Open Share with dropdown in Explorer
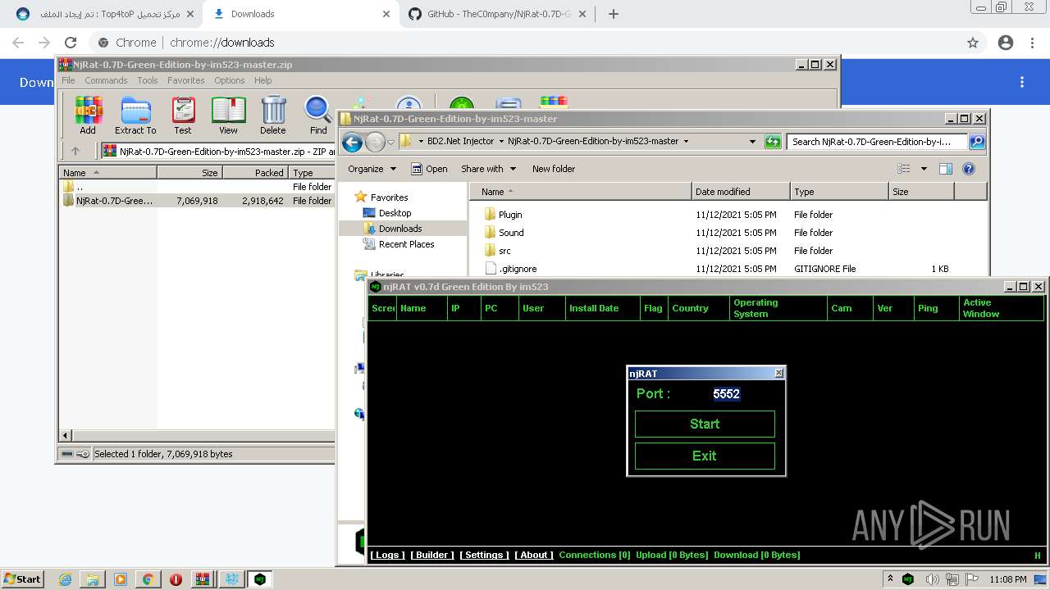1050x590 pixels. (x=489, y=169)
